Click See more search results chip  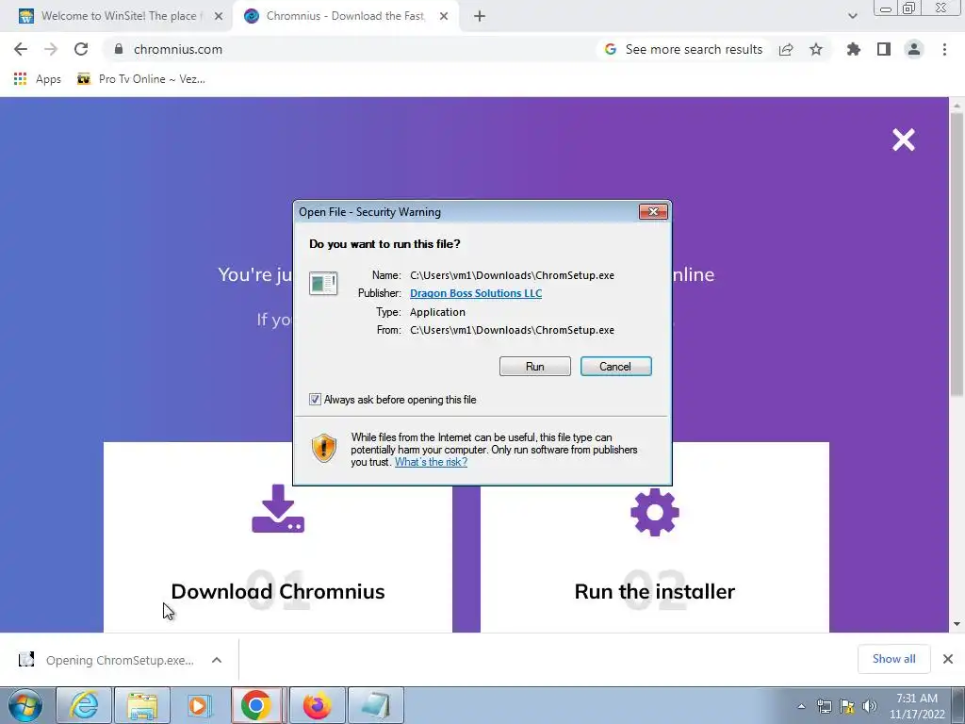(x=684, y=49)
